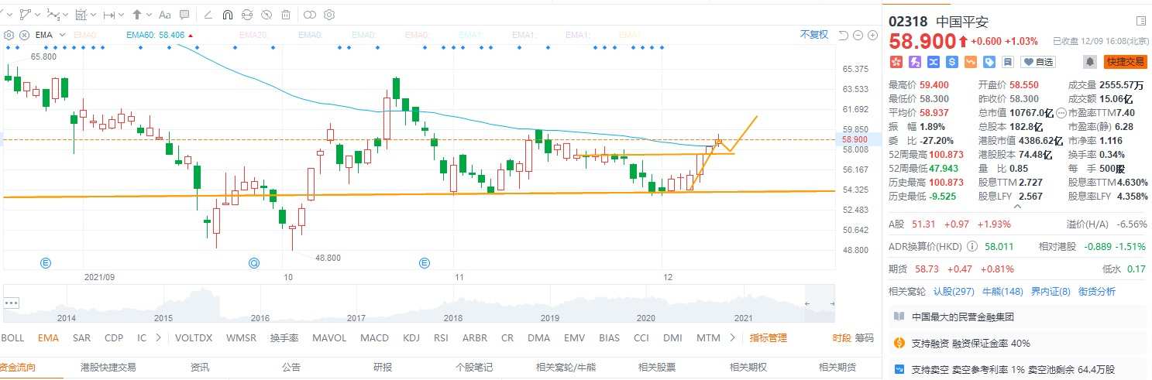
Task: Open the 不复权 adjustment selector
Action: click(814, 34)
